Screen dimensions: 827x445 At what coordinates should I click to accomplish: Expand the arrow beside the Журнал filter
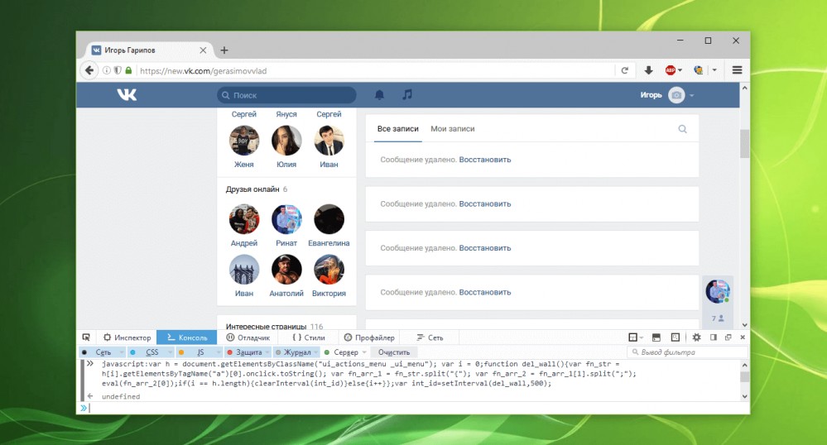(x=316, y=352)
